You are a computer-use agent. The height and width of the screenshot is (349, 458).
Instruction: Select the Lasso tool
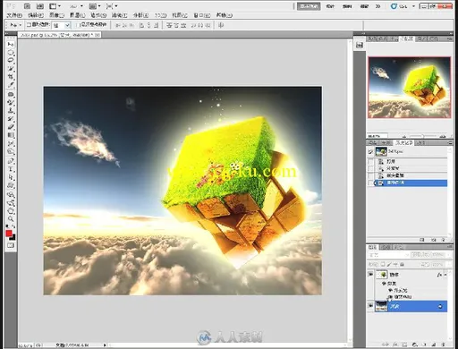click(11, 60)
